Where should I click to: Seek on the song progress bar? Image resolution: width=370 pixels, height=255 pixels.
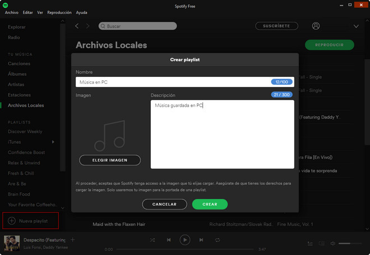point(185,249)
